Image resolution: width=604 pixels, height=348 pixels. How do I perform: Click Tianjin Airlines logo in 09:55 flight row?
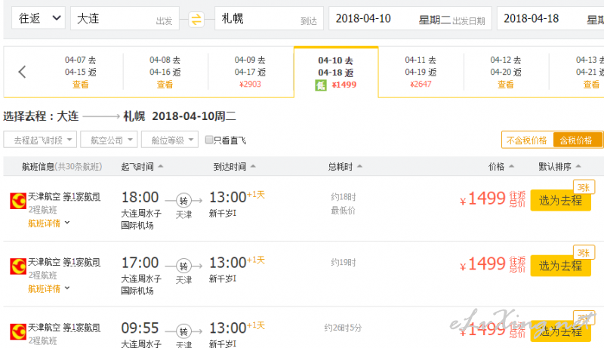(x=17, y=331)
